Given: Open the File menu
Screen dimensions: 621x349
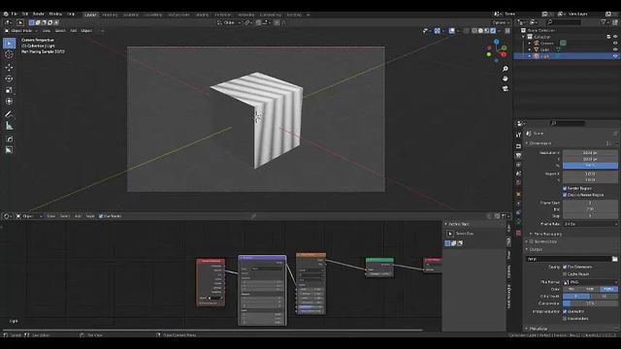Looking at the screenshot, I should coord(14,15).
